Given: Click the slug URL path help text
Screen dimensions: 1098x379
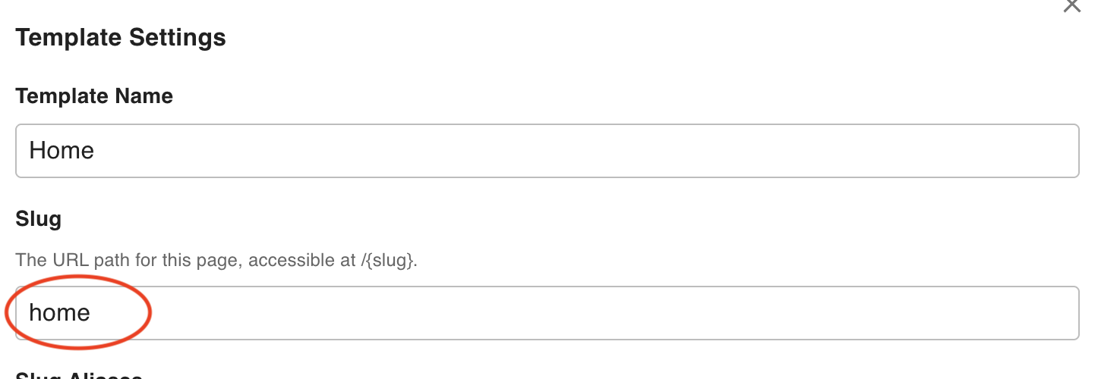Looking at the screenshot, I should coord(216,261).
